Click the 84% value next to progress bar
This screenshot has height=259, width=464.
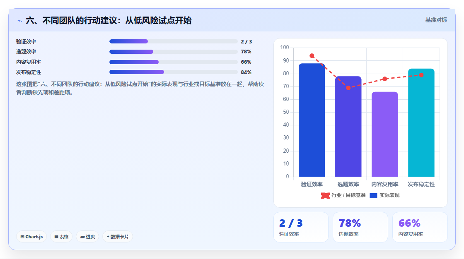pyautogui.click(x=246, y=72)
